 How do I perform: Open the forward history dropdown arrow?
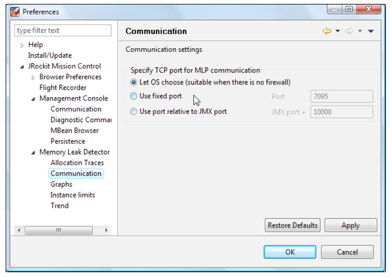[x=360, y=31]
